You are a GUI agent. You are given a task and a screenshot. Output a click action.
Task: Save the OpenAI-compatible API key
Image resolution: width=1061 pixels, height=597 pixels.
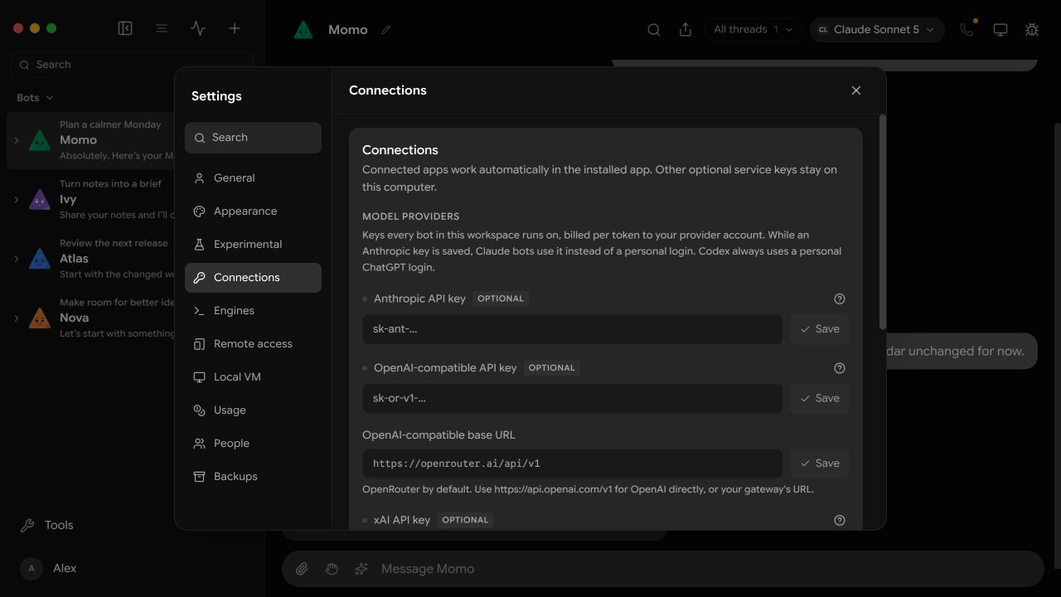[x=819, y=398]
